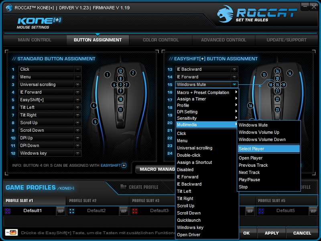
Task: Select Assign a Shortcut in dropdown list
Action: coord(207,162)
